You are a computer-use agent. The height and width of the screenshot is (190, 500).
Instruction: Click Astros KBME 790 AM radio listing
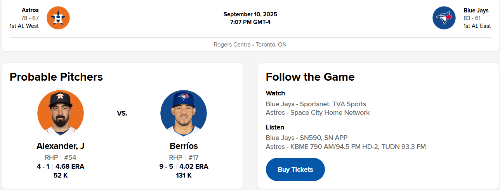coord(345,147)
